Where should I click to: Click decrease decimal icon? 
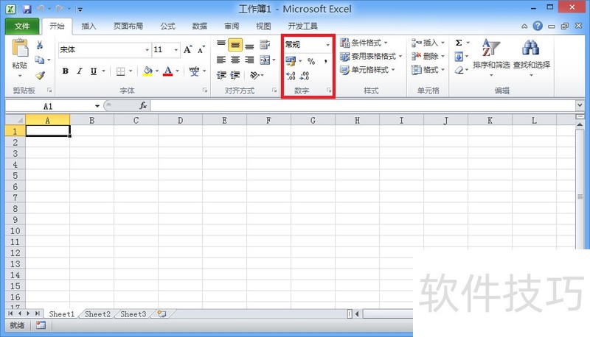point(304,76)
